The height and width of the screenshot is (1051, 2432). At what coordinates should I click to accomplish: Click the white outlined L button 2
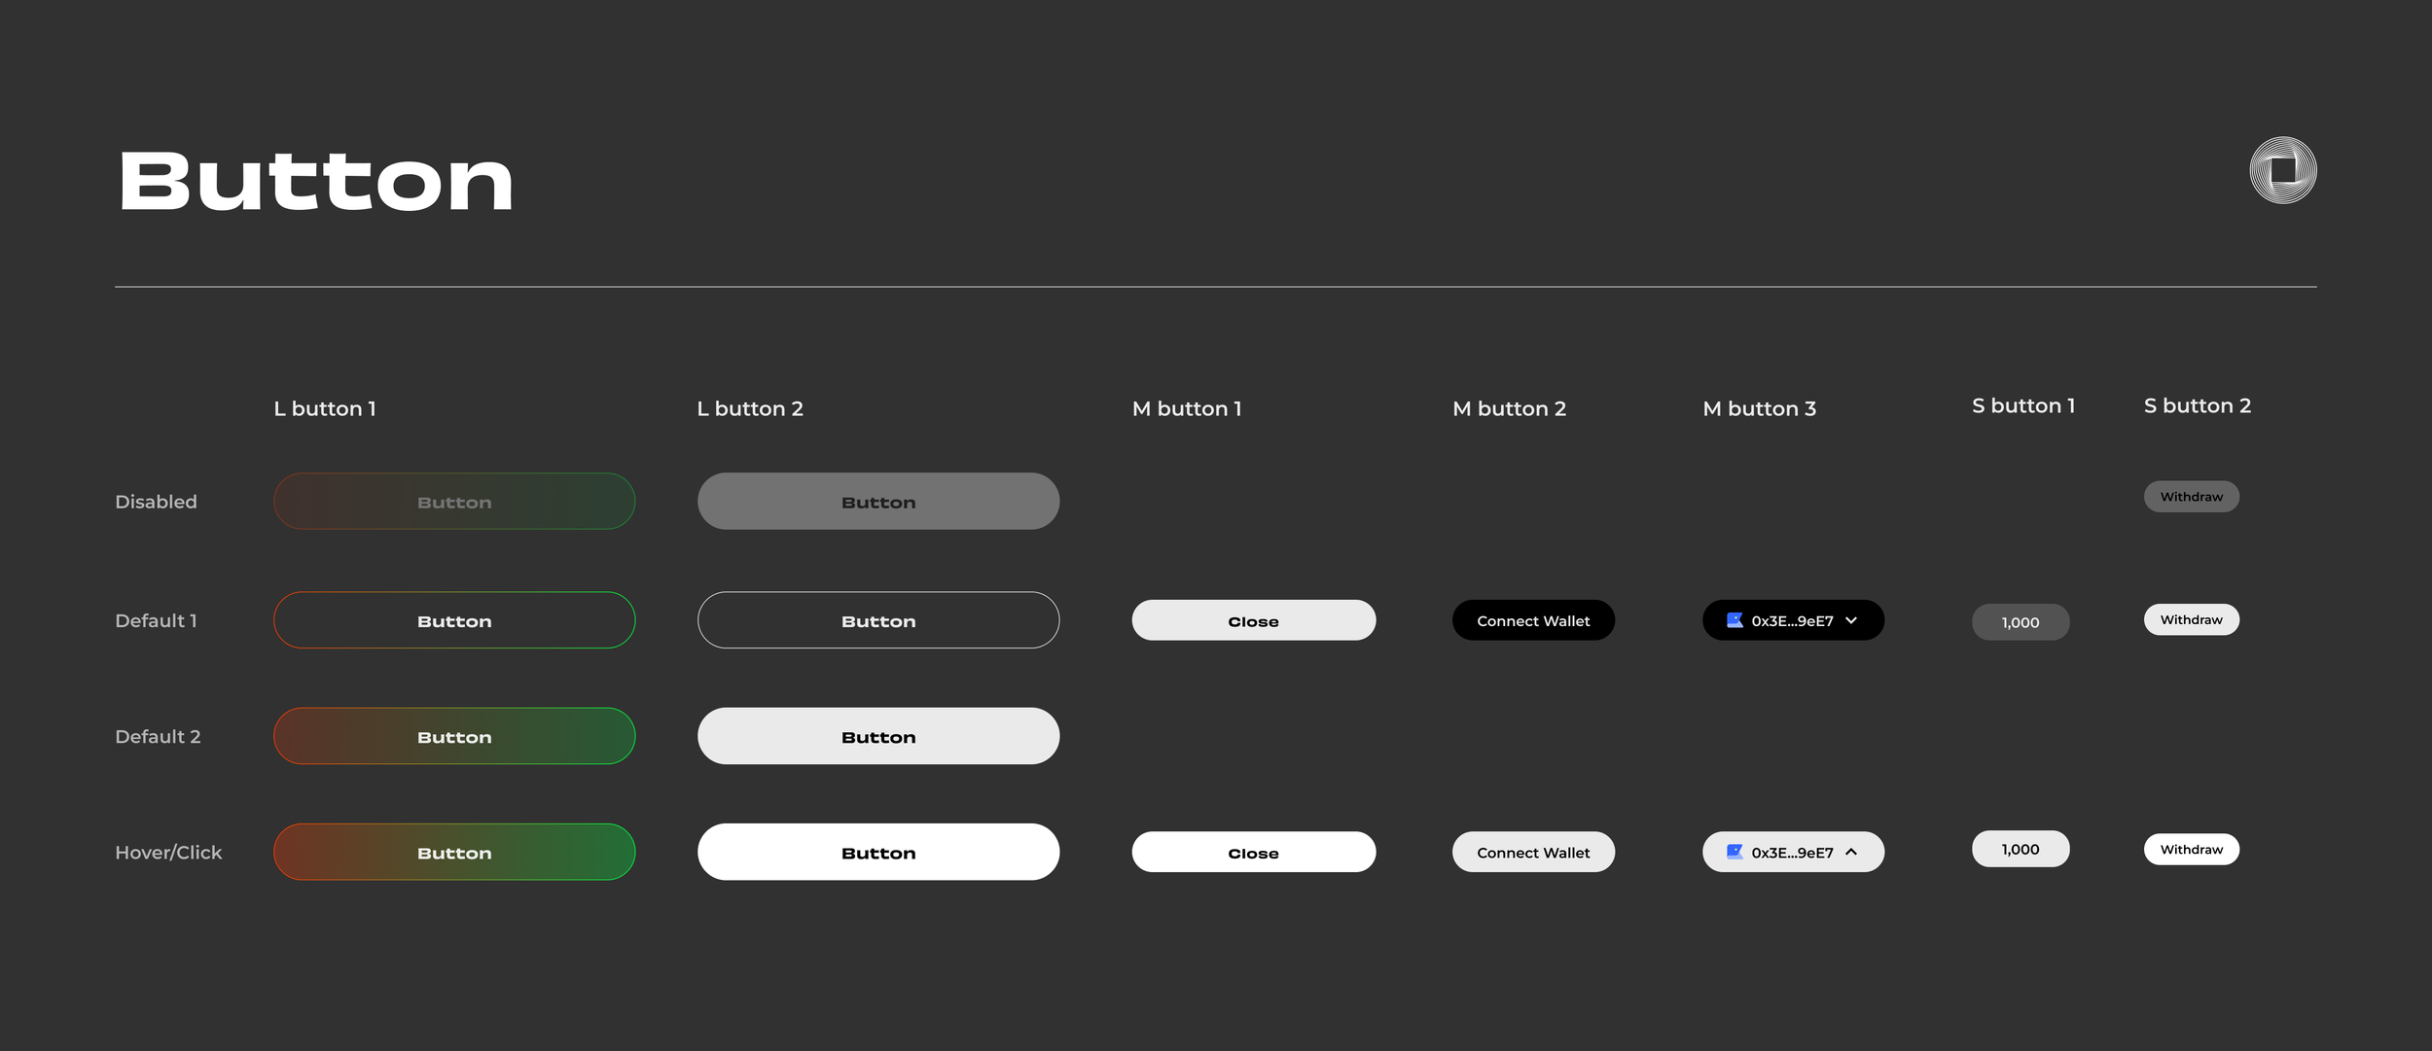point(877,620)
